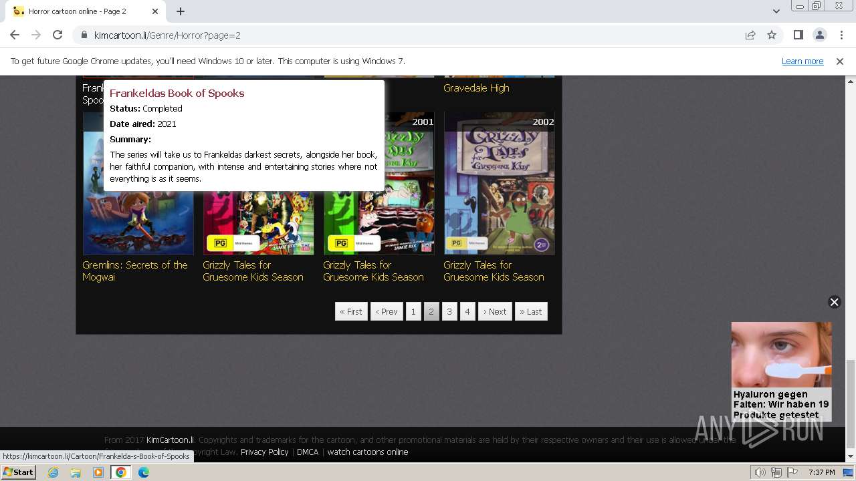Open the watch cartoons online link
Screen dimensions: 856x481
point(368,452)
